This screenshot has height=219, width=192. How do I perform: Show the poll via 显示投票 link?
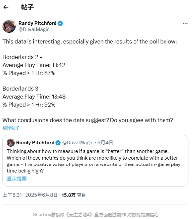pyautogui.click(x=17, y=179)
